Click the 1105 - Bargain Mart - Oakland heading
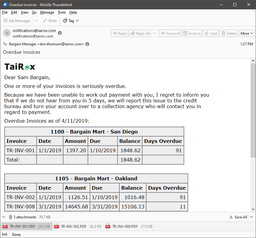The height and width of the screenshot is (238, 256). pyautogui.click(x=96, y=178)
